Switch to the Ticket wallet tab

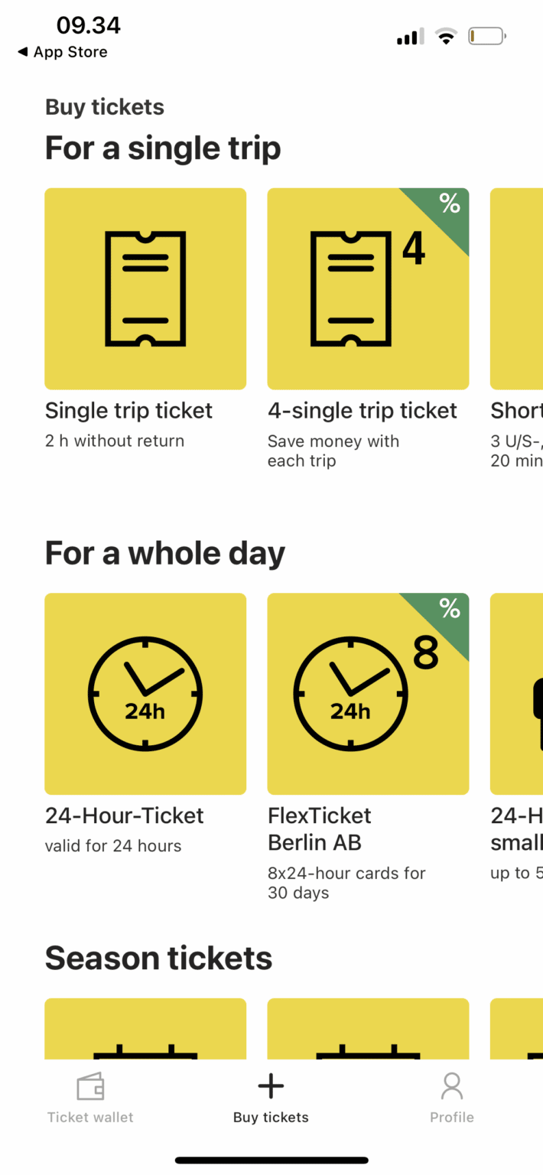pyautogui.click(x=89, y=1095)
